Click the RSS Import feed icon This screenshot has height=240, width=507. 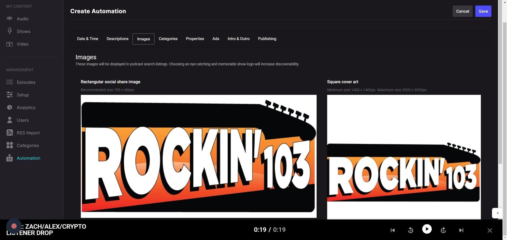point(10,133)
